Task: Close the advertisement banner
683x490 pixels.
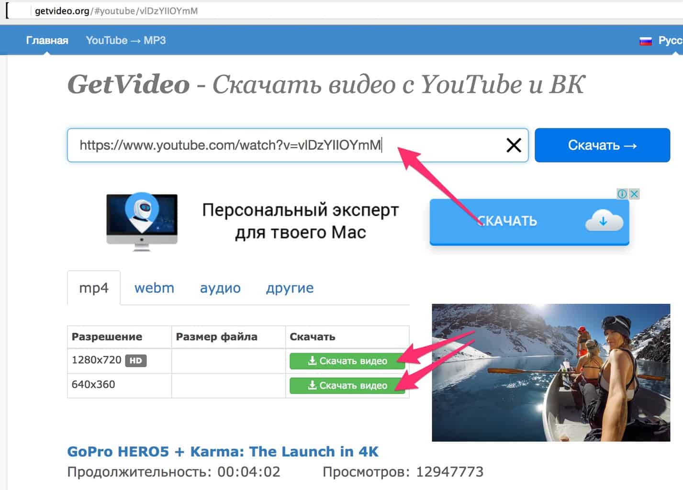Action: [634, 194]
